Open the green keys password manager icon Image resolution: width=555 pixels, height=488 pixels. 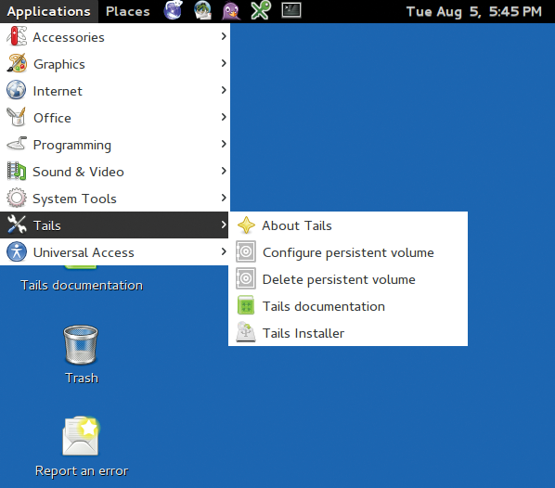coord(261,10)
